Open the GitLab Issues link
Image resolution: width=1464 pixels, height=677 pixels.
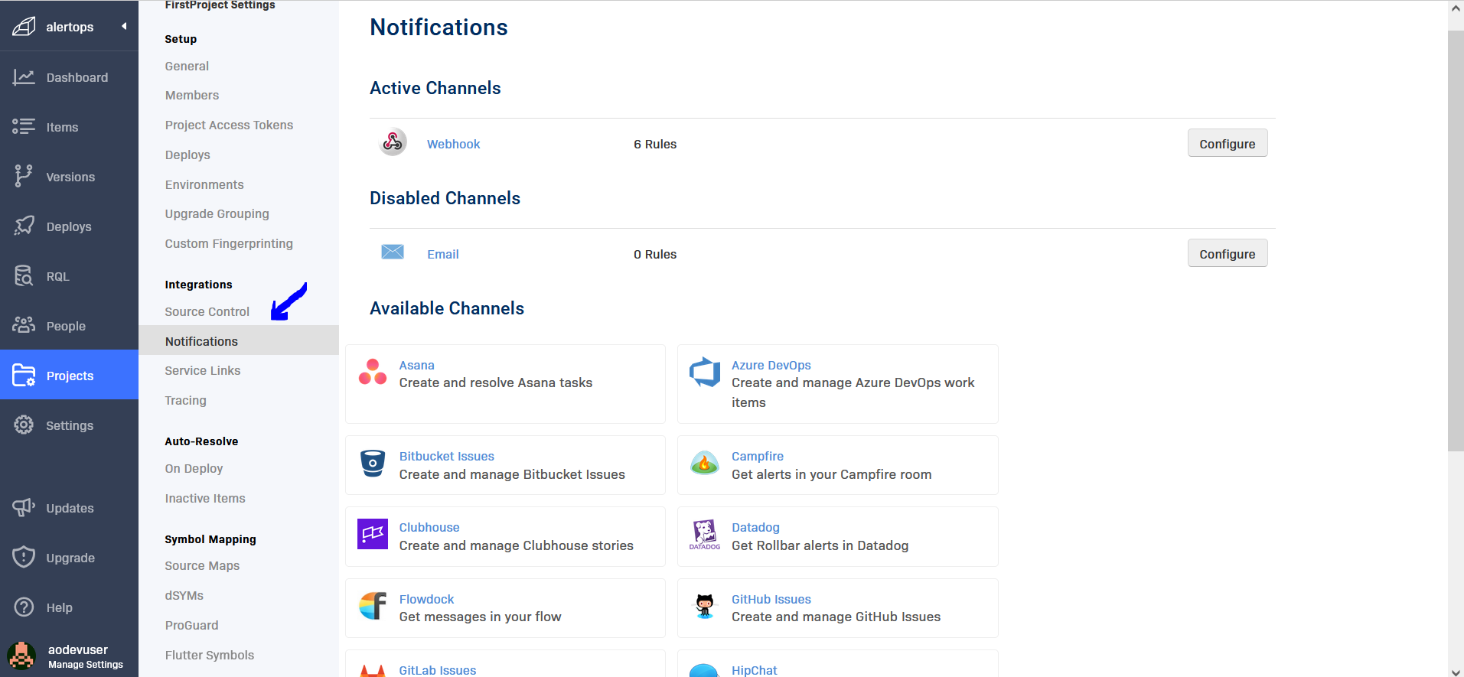[437, 670]
